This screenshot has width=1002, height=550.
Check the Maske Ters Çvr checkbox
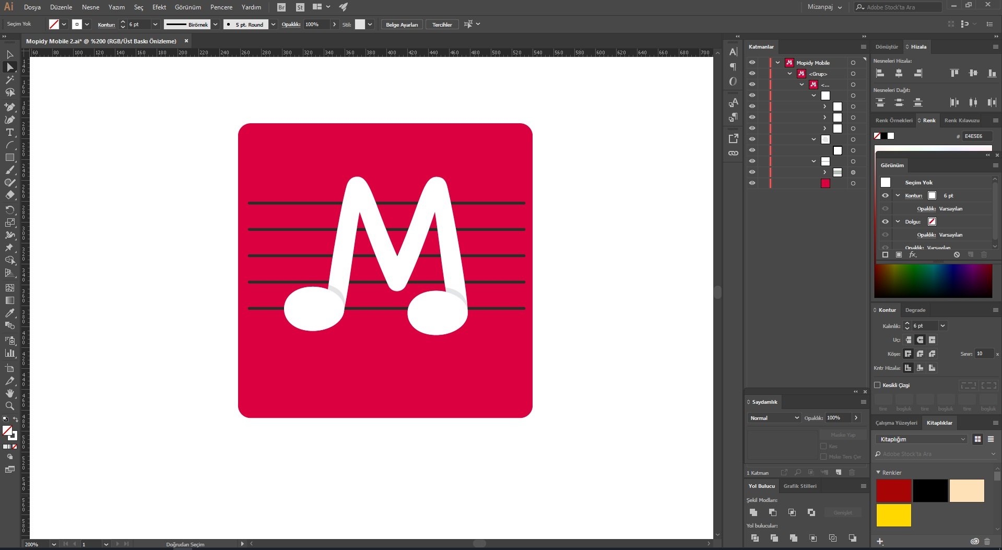(x=823, y=457)
